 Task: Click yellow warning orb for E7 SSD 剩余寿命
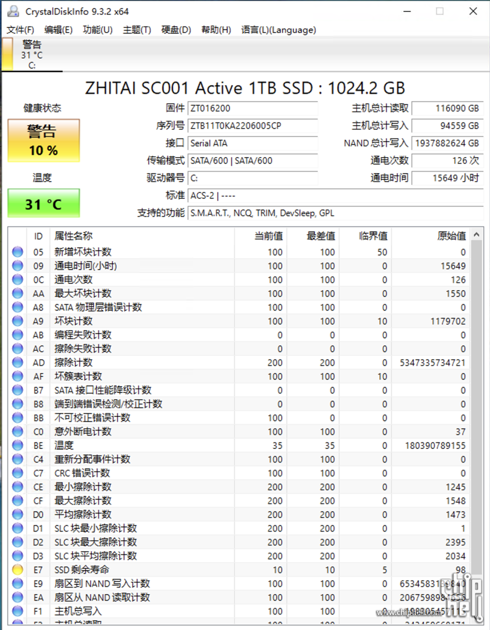[x=18, y=569]
